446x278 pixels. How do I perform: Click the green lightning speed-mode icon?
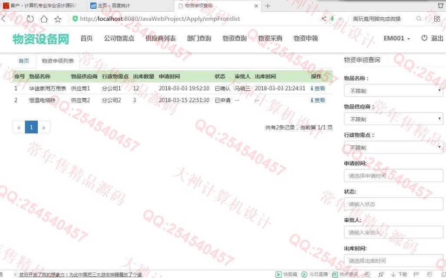[332, 19]
